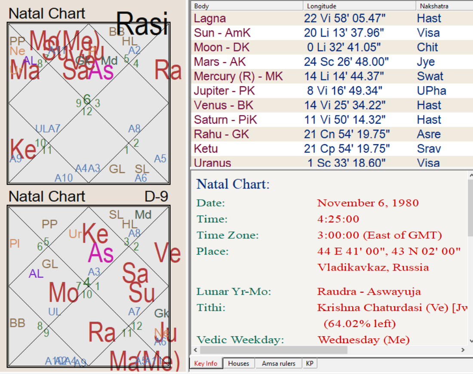This screenshot has height=374, width=473.
Task: Click the lunar year-month Raudra - Aswayuja
Action: [369, 292]
